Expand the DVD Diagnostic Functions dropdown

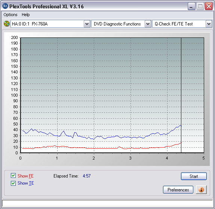coord(148,24)
